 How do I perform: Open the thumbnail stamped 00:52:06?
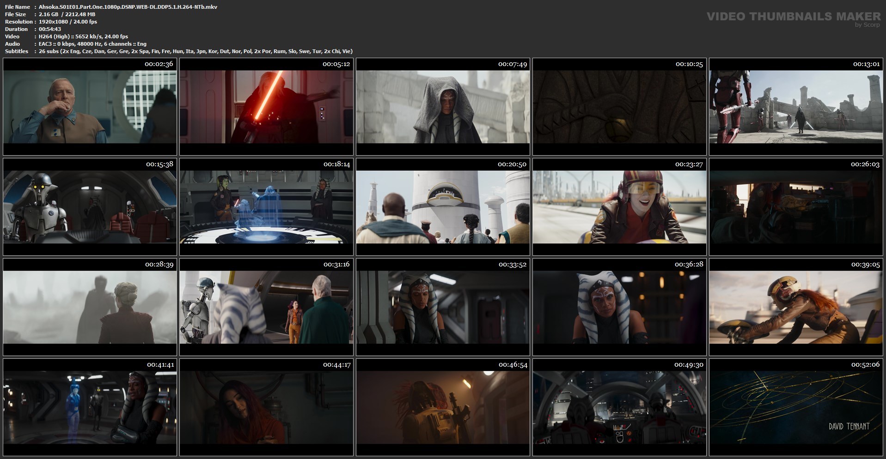[796, 407]
